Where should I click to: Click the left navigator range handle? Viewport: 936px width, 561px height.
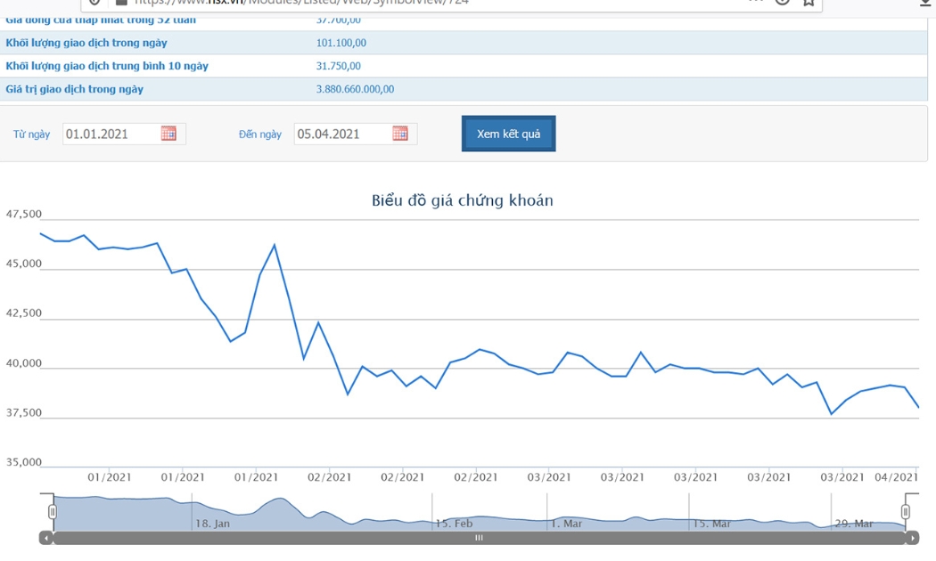(x=53, y=511)
